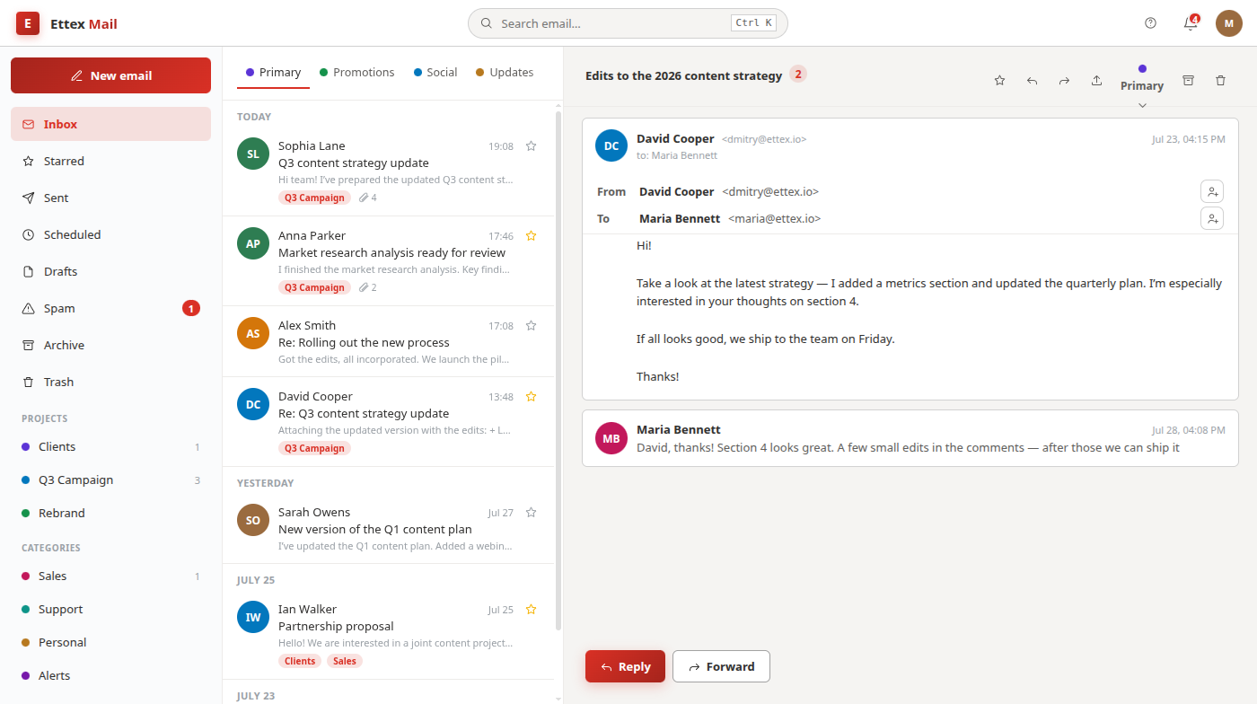The width and height of the screenshot is (1257, 704).
Task: Select the Alerts category
Action: (x=110, y=675)
